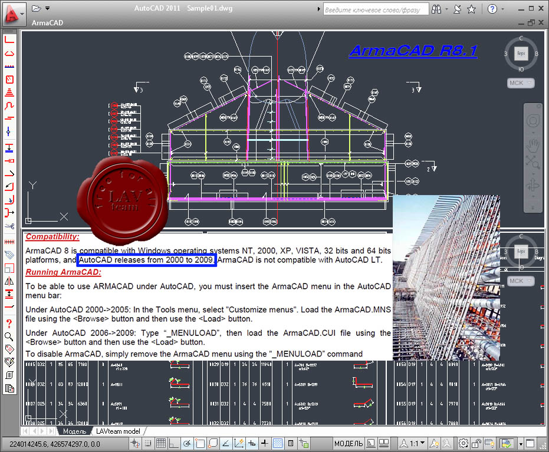Select the bar on blue support tool

coord(9,148)
